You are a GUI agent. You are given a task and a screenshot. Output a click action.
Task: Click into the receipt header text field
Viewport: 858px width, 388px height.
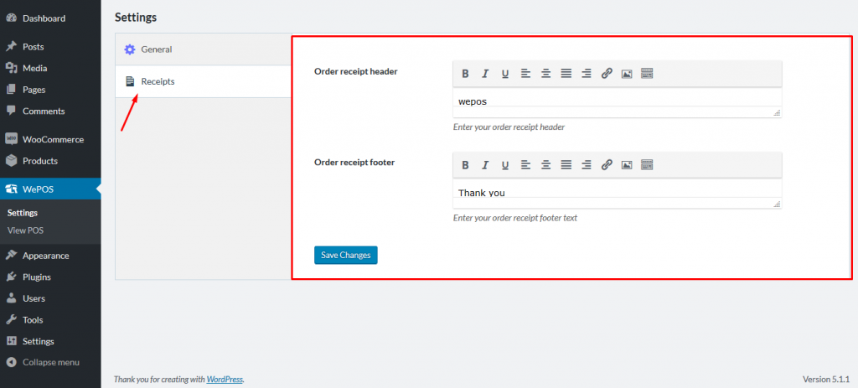point(618,102)
